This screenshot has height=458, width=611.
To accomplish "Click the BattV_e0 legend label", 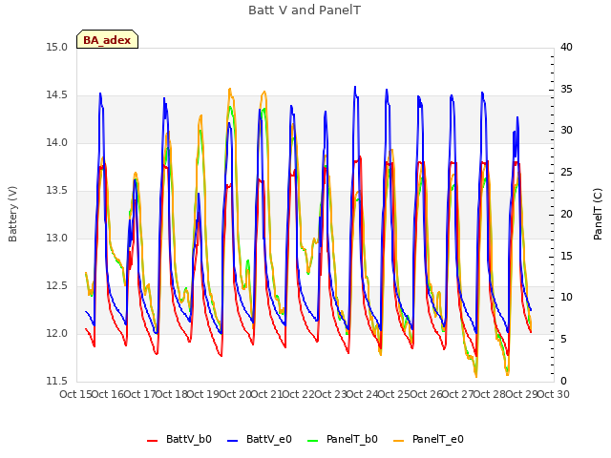I will [269, 439].
